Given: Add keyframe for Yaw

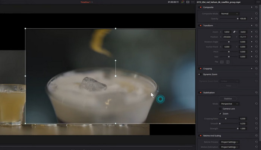Looking at the screenshot, I should (252, 57).
